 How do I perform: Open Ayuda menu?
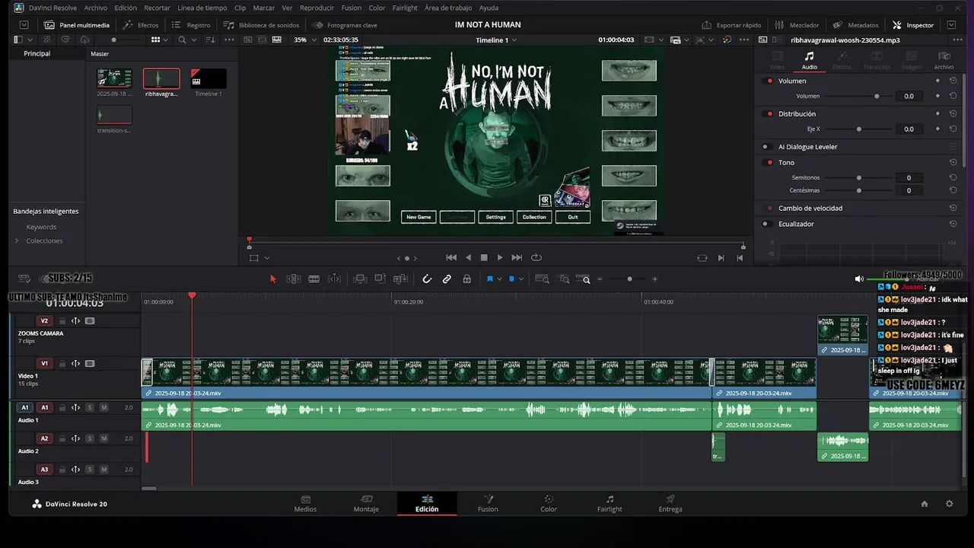(x=489, y=8)
